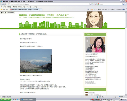Click the Refresh icon beside address bar

pyautogui.click(x=93, y=4)
